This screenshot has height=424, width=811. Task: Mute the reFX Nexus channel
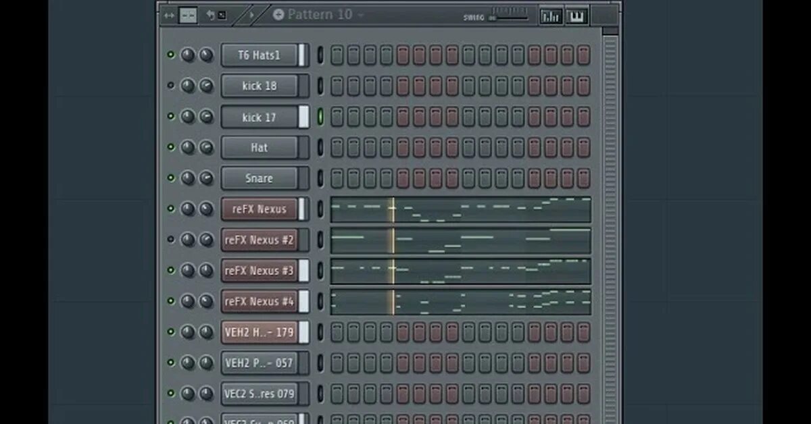click(170, 209)
